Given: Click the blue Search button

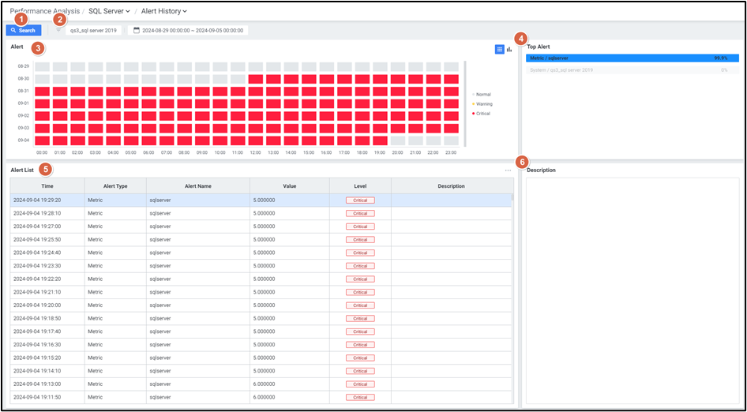Looking at the screenshot, I should (24, 31).
